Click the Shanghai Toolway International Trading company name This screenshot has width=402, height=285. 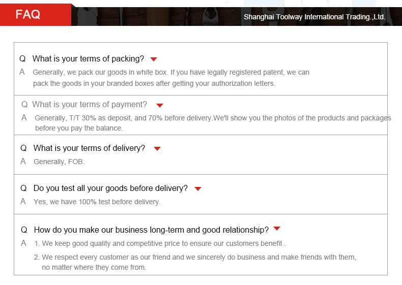click(x=314, y=17)
